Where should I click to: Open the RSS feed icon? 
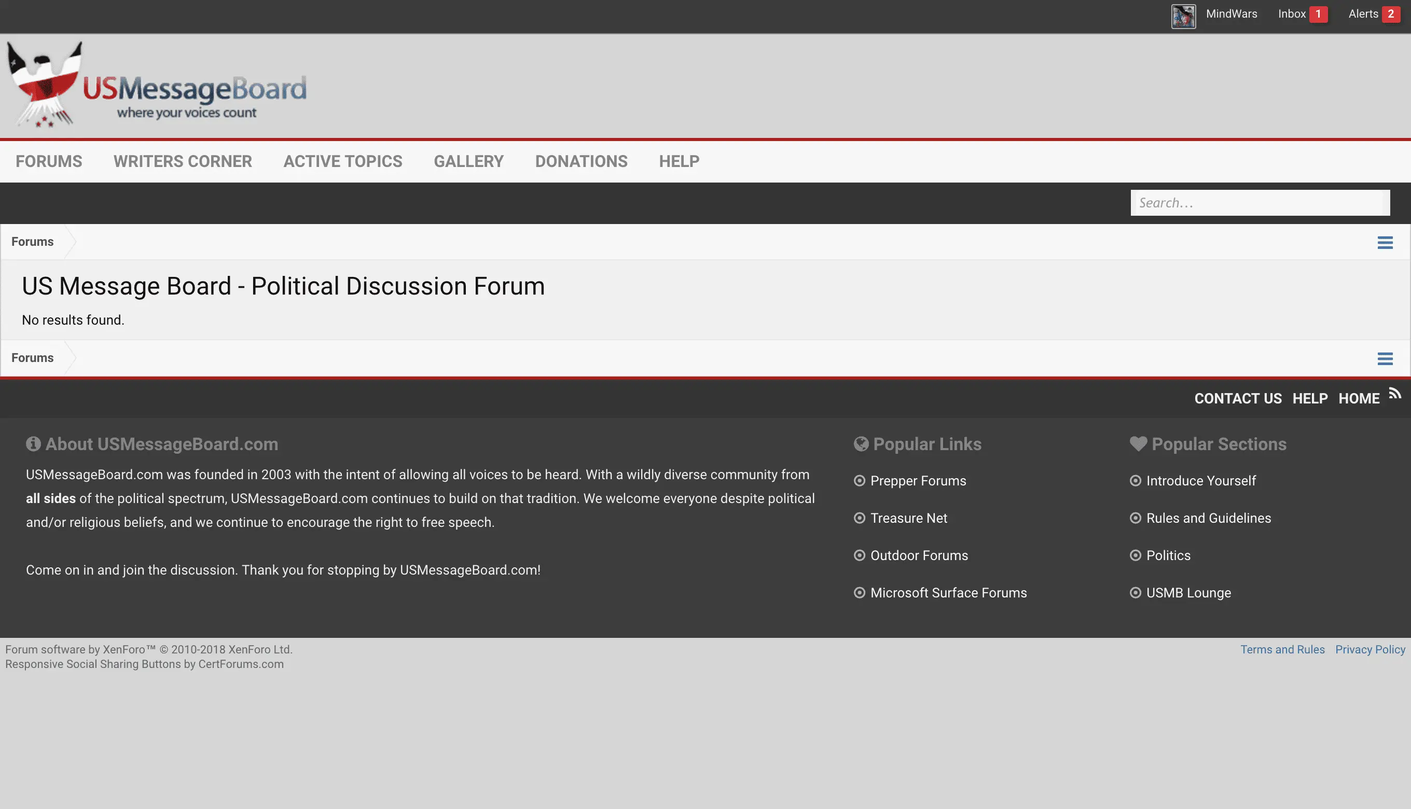pos(1394,394)
